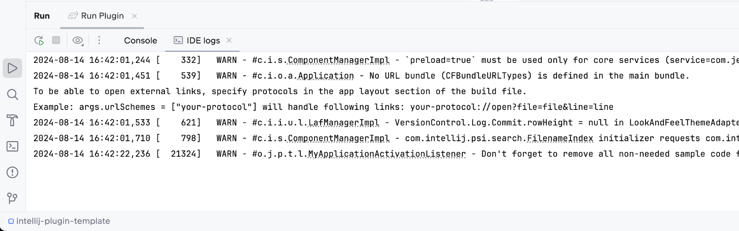Viewport: 739px width, 231px height.
Task: Rerun the Run Plugin configuration
Action: click(39, 40)
